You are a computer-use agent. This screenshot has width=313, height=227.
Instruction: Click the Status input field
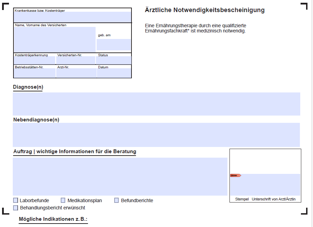[114, 61]
